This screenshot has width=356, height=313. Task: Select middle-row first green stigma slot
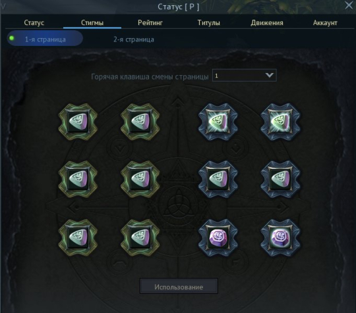(78, 180)
